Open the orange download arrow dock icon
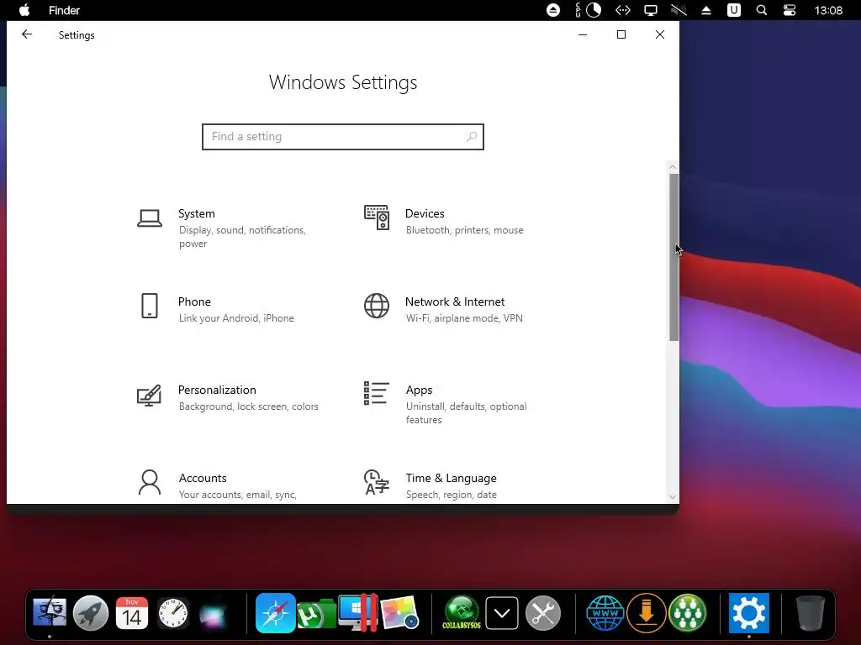The height and width of the screenshot is (645, 861). coord(647,612)
